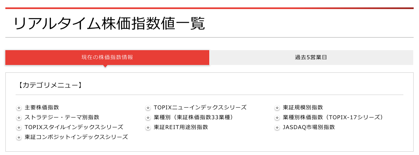Jump to JASDAQ市場別指数 section

tap(309, 127)
